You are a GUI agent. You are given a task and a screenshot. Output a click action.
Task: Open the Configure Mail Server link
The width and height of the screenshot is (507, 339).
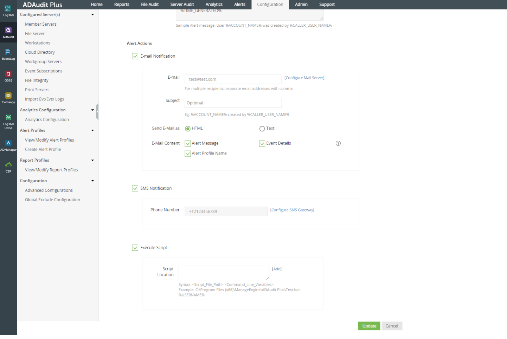(x=304, y=78)
